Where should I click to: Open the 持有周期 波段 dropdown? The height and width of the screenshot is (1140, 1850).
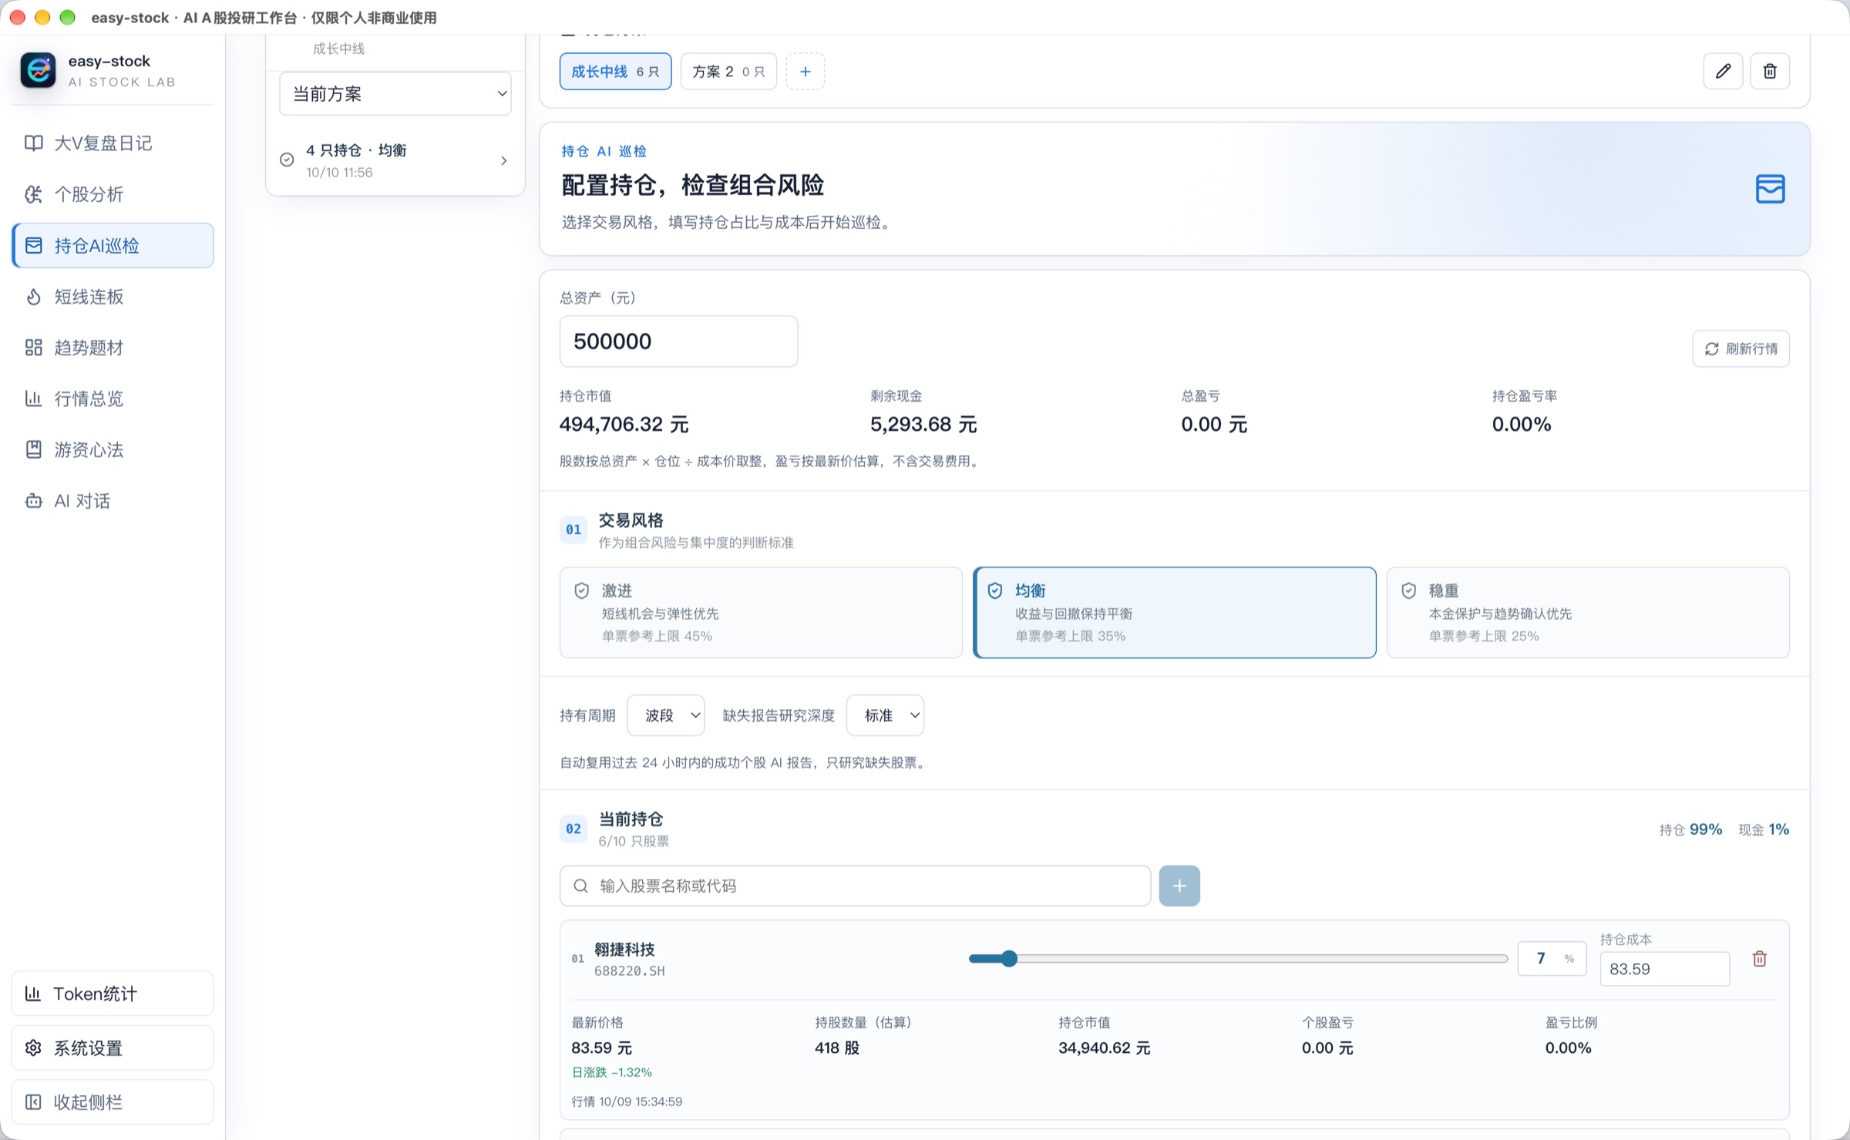click(x=666, y=715)
